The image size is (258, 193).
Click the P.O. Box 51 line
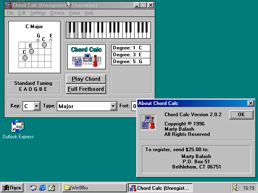(196, 162)
